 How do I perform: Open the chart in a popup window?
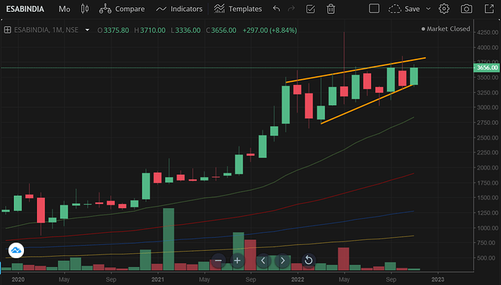489,9
